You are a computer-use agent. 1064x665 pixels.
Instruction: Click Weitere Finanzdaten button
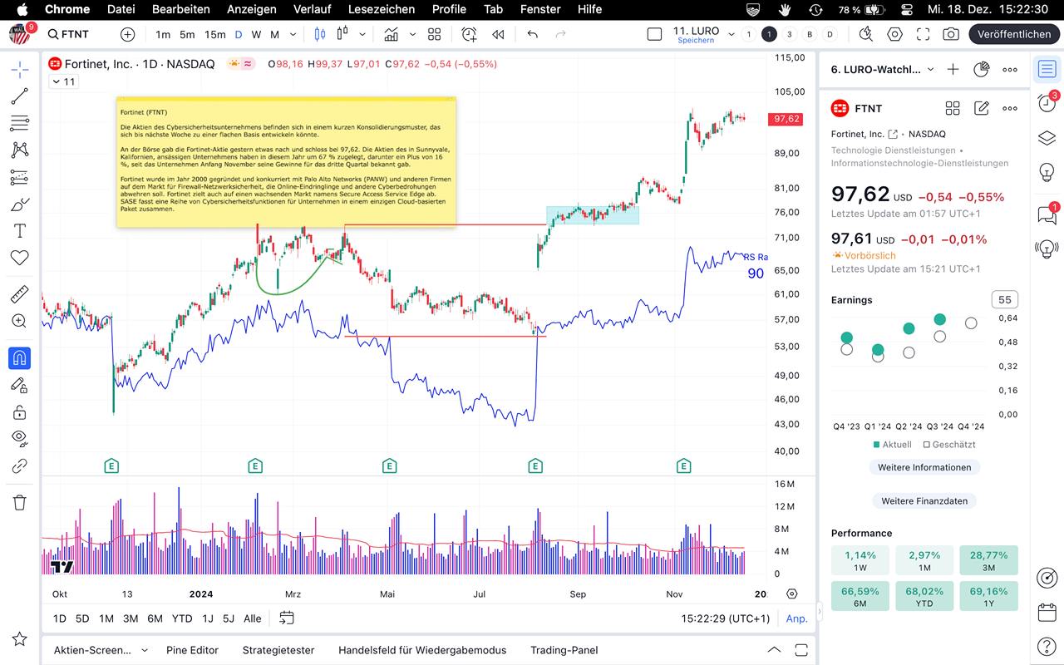pos(924,500)
